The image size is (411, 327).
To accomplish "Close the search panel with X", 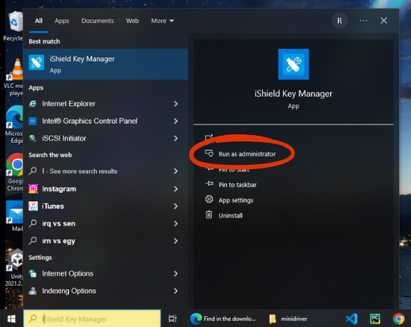I will click(384, 21).
